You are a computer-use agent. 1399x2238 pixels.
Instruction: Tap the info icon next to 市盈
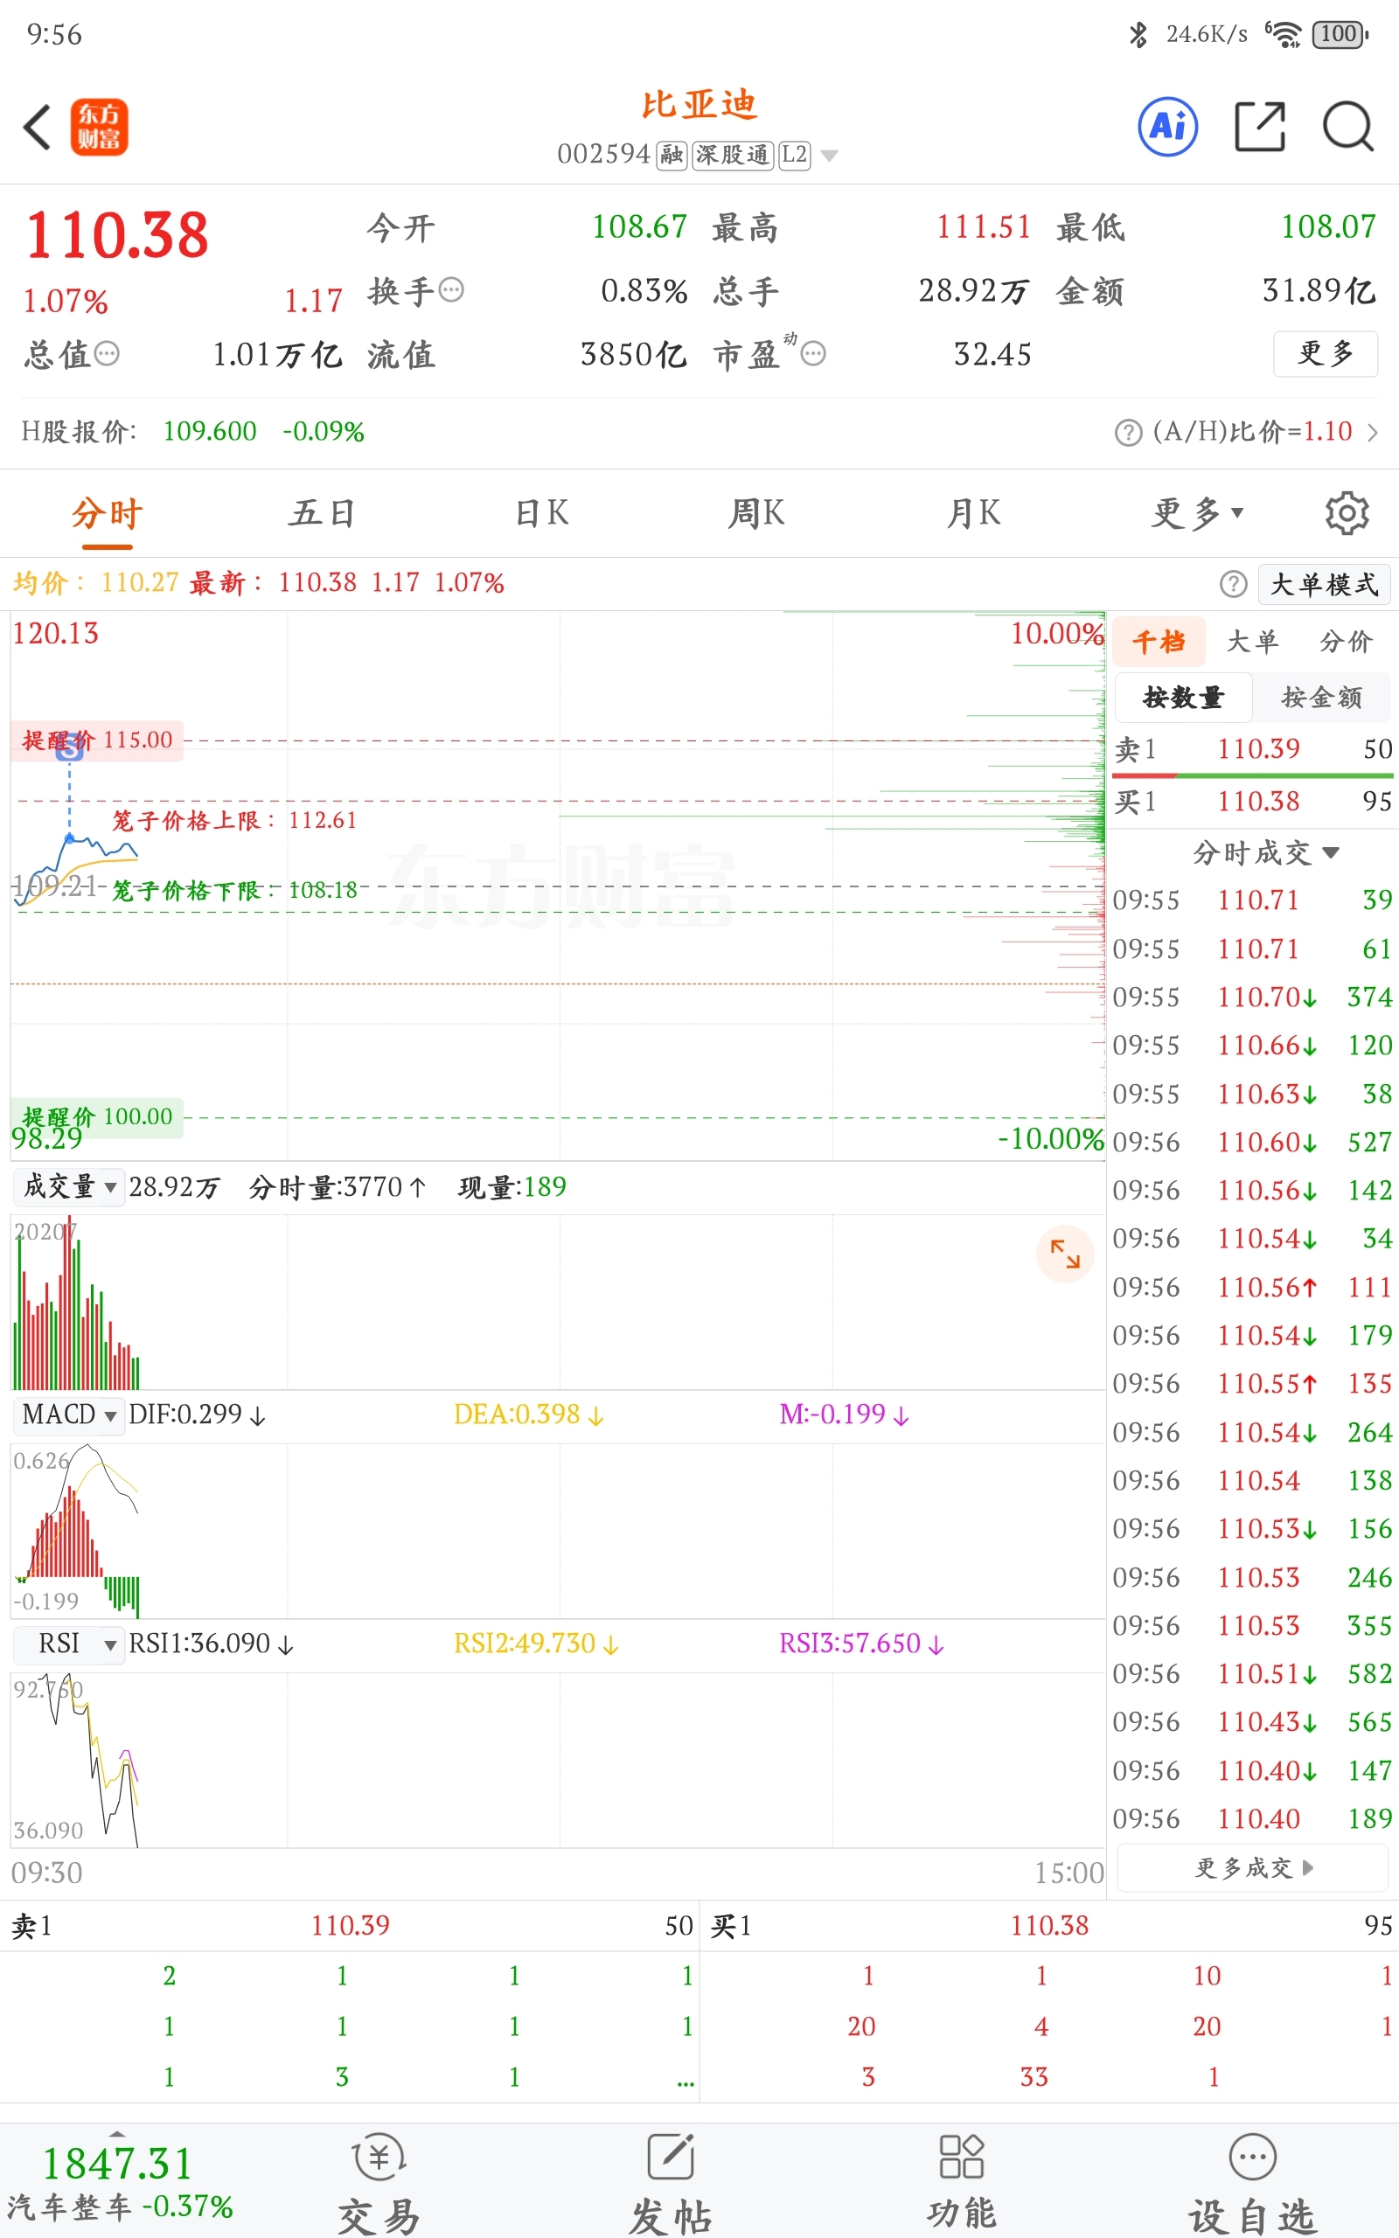click(812, 353)
